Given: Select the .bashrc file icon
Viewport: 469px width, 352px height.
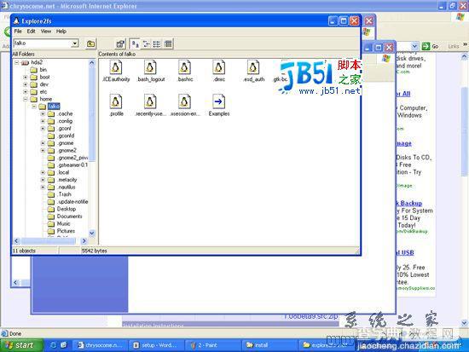Looking at the screenshot, I should (x=185, y=67).
